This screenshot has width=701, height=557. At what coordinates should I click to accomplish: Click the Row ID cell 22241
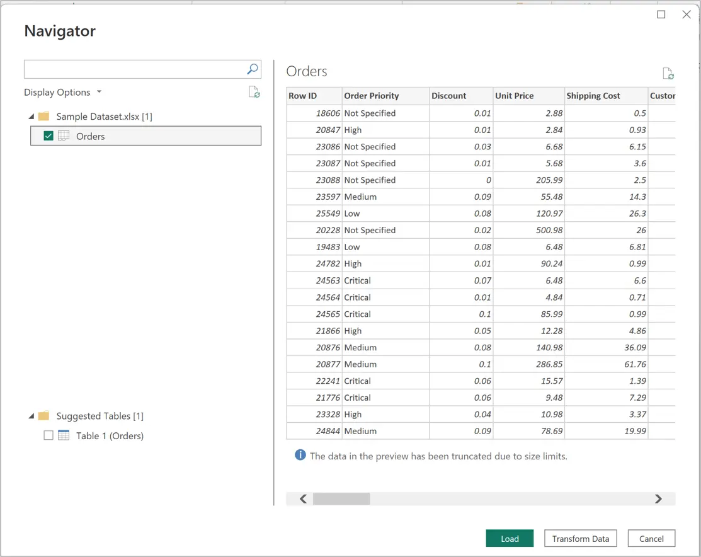(x=314, y=381)
